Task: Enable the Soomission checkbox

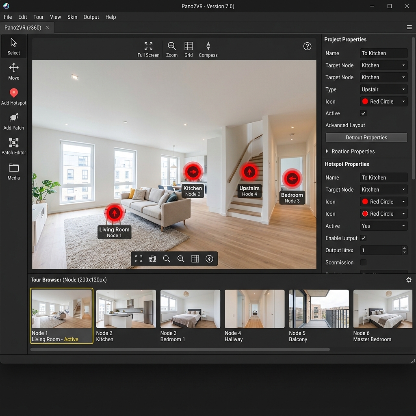Action: [363, 262]
